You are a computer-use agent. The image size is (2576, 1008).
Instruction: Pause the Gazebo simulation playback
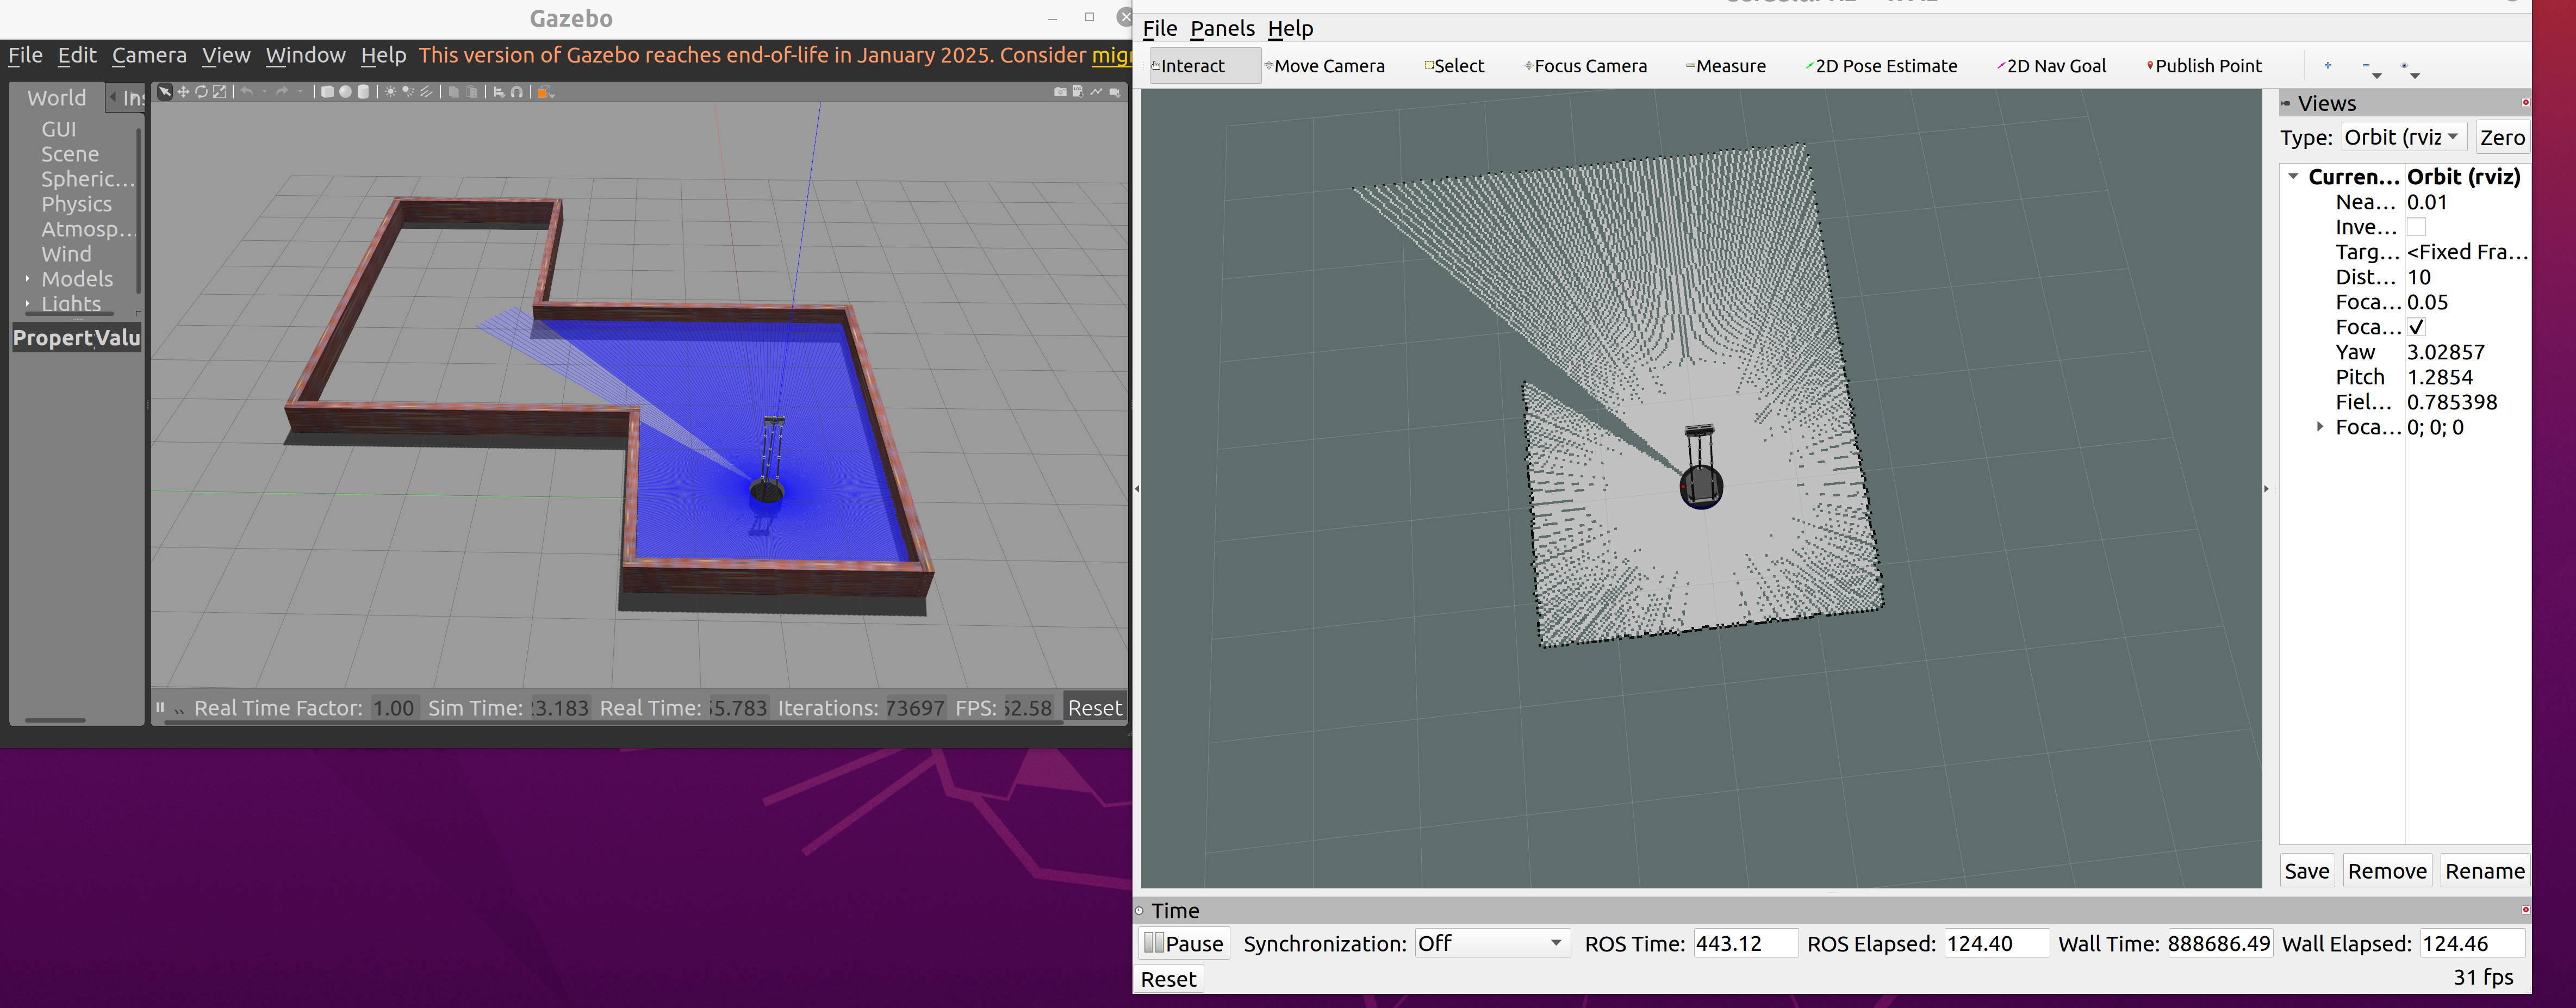pos(160,708)
